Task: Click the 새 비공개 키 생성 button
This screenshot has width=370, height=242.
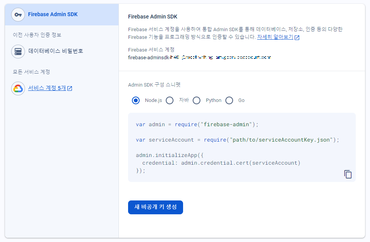Action: (x=155, y=207)
